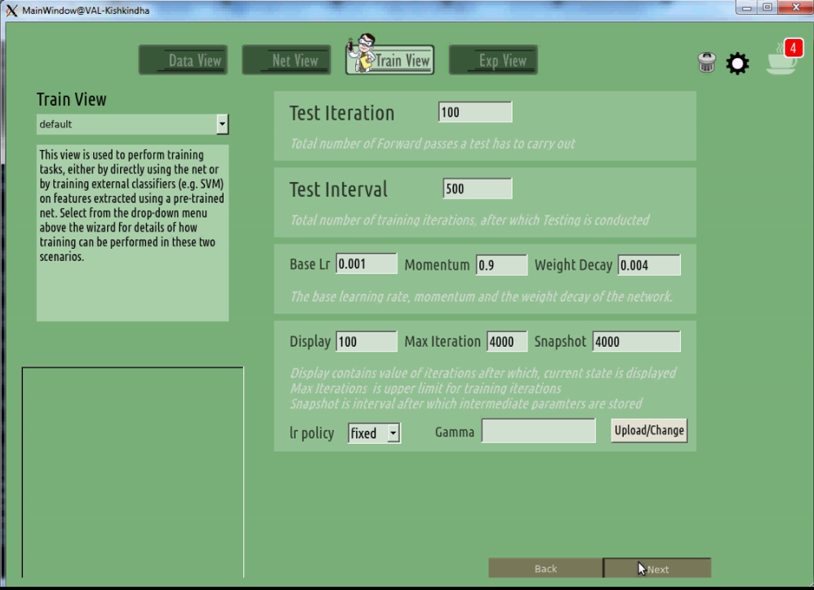Open settings via the gear icon
This screenshot has height=590, width=814.
(737, 64)
